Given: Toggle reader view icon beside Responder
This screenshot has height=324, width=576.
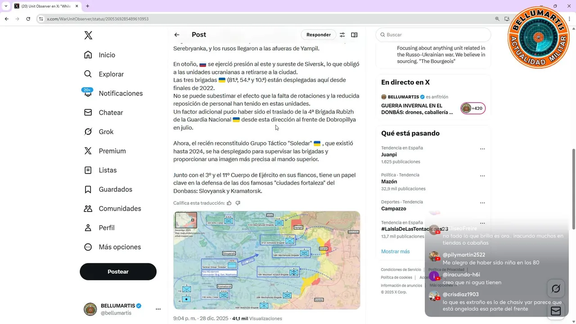Looking at the screenshot, I should pos(354,35).
